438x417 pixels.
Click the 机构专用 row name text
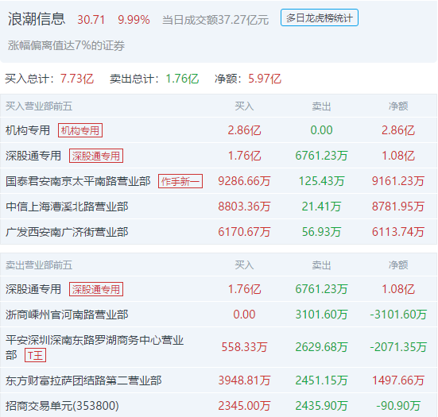click(28, 130)
